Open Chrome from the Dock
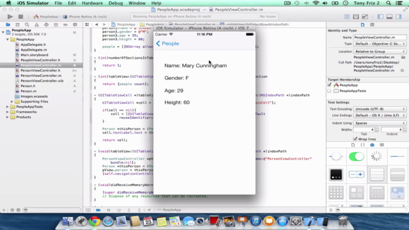The height and width of the screenshot is (230, 409). point(95,222)
